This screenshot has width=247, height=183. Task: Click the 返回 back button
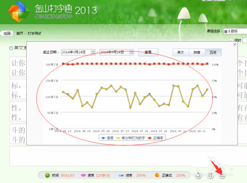click(7, 34)
